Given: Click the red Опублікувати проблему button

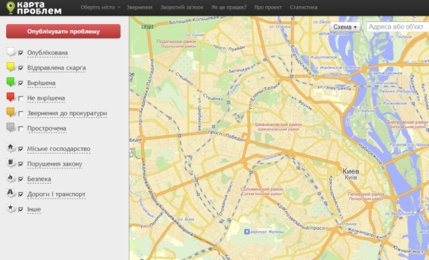Looking at the screenshot, I should coord(63,31).
